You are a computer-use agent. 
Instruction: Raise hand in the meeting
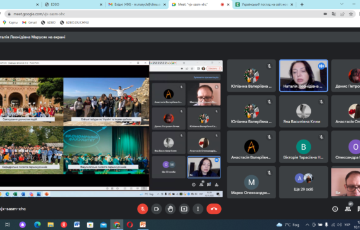coord(170,209)
